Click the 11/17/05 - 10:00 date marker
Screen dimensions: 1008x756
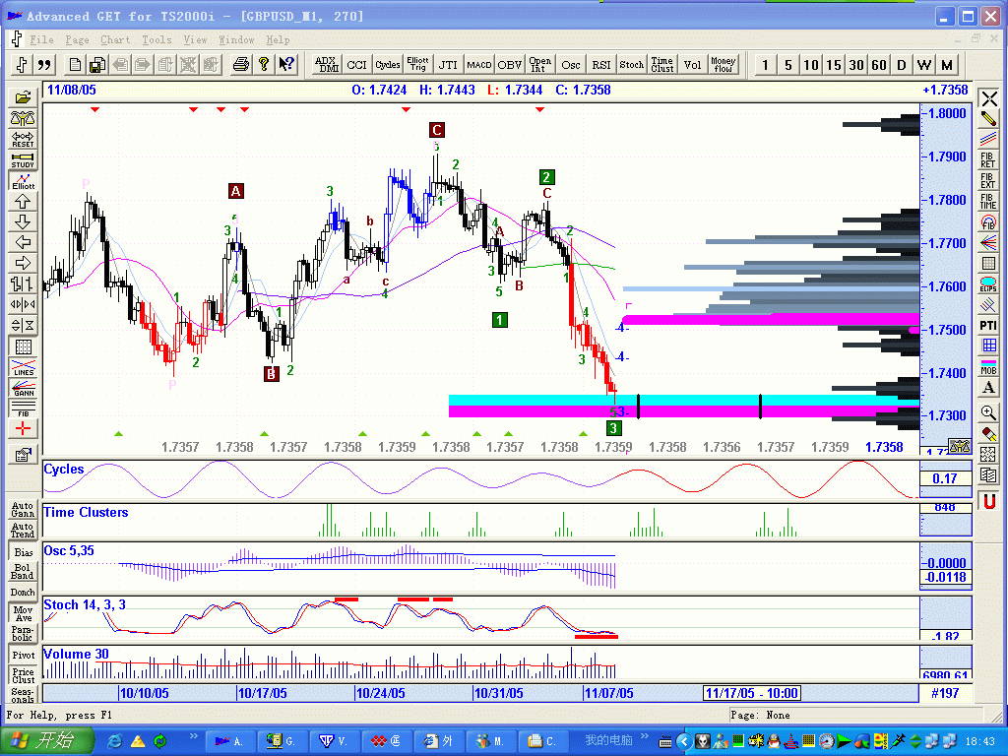752,693
